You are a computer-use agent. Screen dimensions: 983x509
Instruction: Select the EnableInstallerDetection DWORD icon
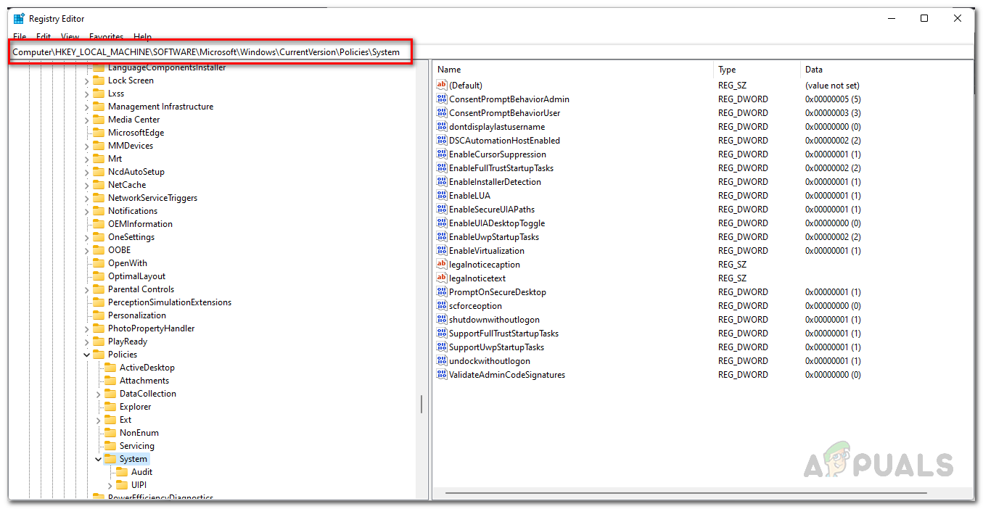click(x=441, y=181)
